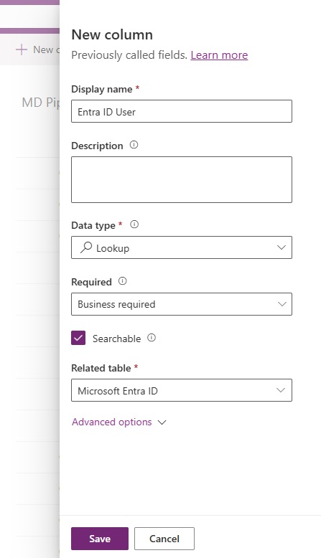
Task: Open the Business required dropdown
Action: coord(182,304)
